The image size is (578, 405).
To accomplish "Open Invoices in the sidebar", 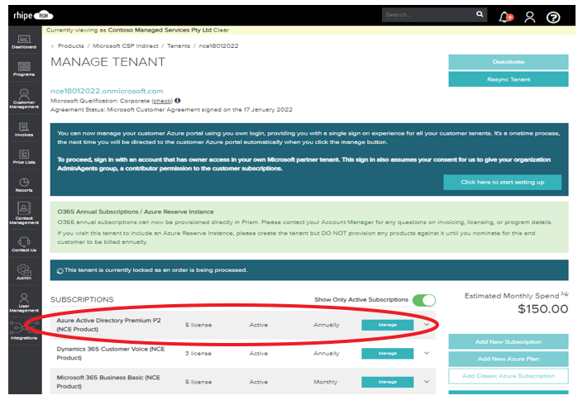I will [x=24, y=129].
